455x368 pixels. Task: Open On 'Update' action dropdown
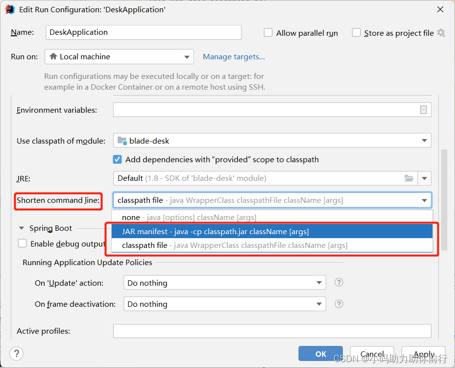[x=225, y=283]
